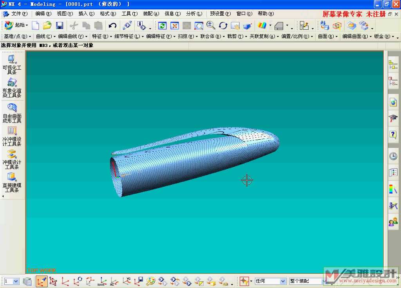Open the Edit (编辑) menu
Viewport: 401px width, 288px height.
43,14
